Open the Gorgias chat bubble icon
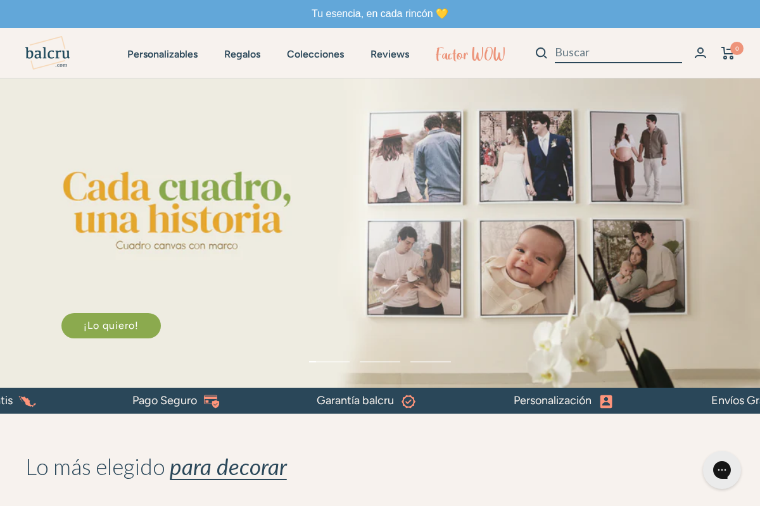The image size is (760, 506). coord(722,470)
